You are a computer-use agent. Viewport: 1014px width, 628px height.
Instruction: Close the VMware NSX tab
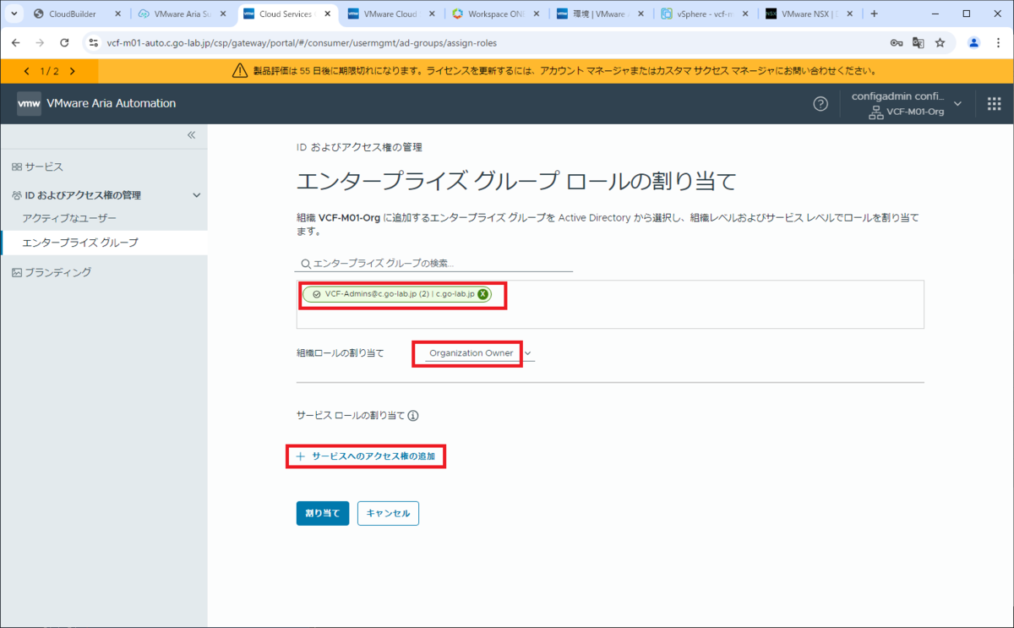coord(851,14)
